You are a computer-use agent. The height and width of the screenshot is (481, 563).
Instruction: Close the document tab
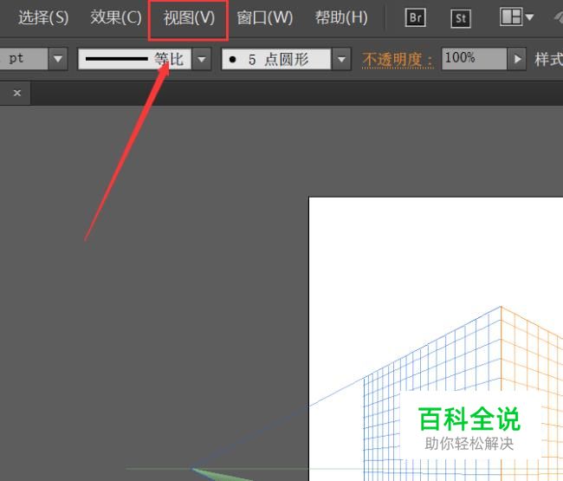coord(16,93)
